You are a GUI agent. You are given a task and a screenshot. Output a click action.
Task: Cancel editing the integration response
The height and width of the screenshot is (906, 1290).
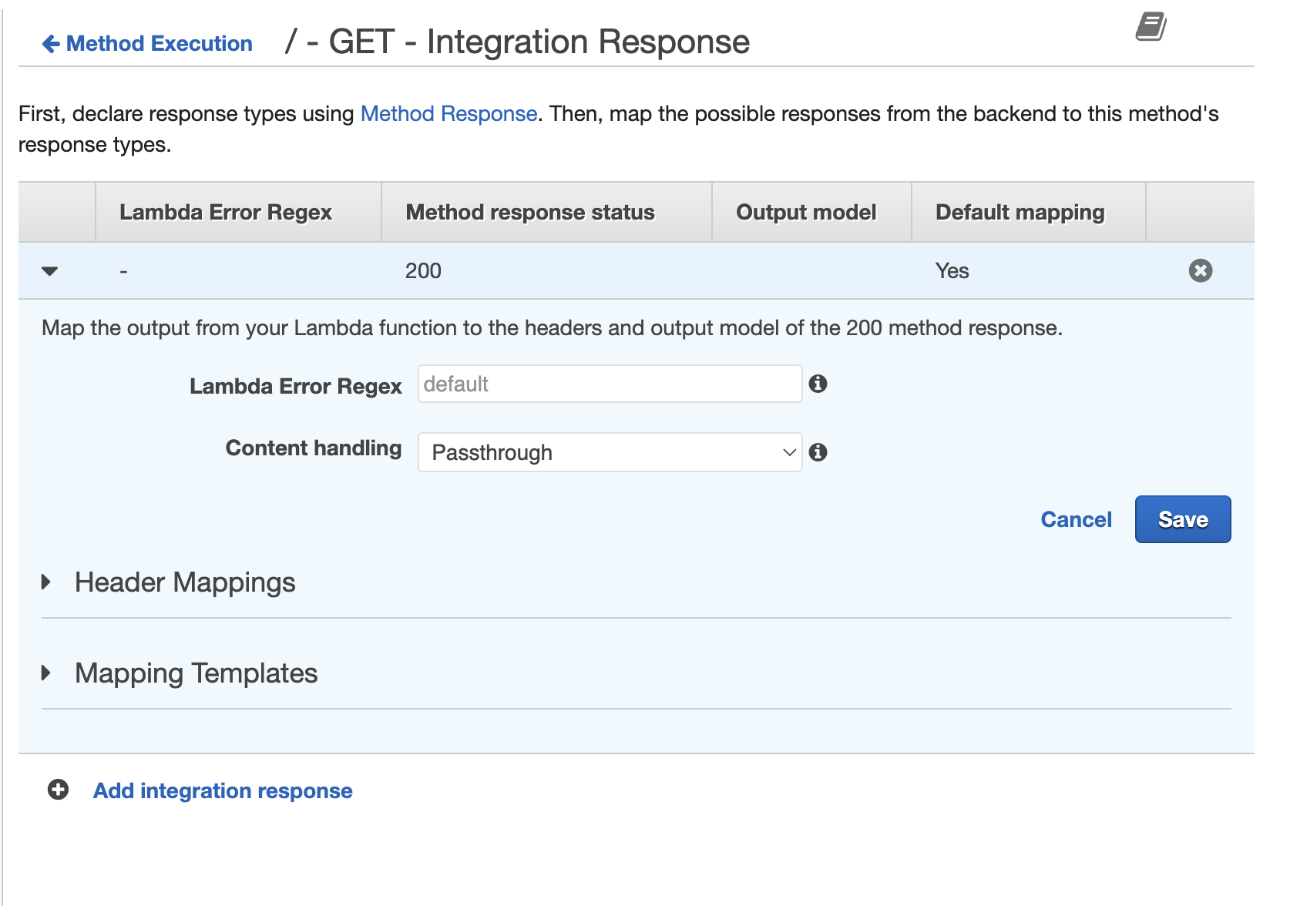point(1076,519)
